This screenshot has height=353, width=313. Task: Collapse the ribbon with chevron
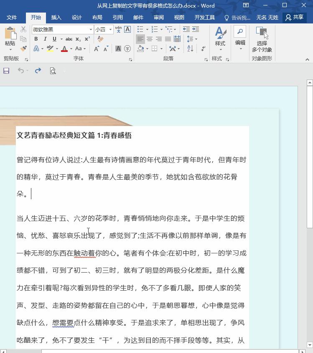307,59
